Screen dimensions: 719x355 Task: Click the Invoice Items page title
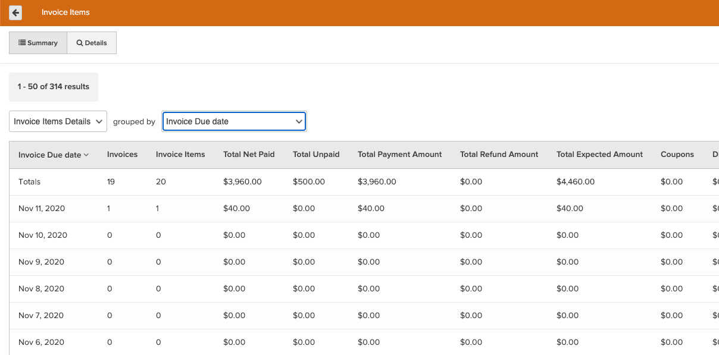click(65, 12)
